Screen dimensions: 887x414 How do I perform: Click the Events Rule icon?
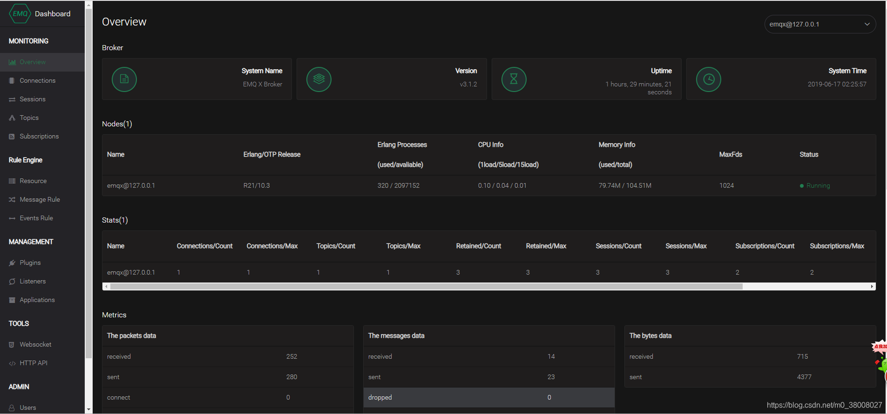pos(12,218)
